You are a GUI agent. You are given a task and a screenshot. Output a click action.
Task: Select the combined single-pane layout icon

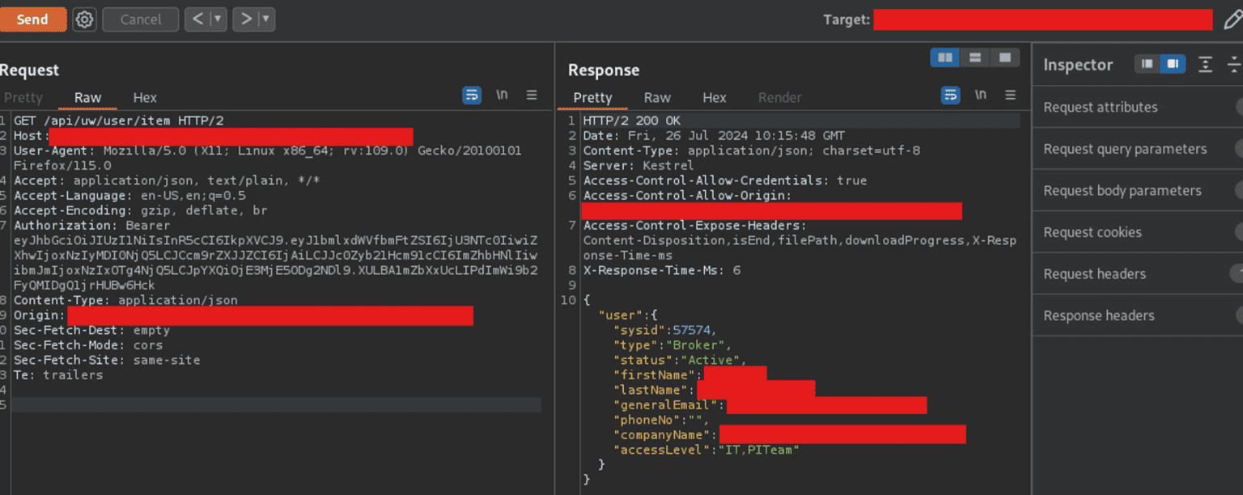[1005, 57]
